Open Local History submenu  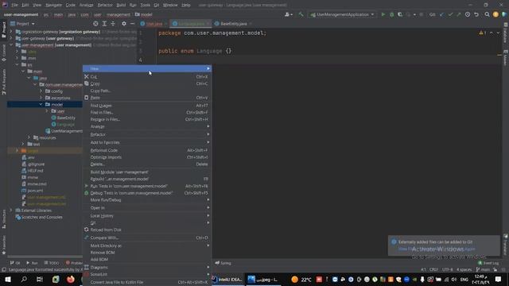click(x=147, y=215)
